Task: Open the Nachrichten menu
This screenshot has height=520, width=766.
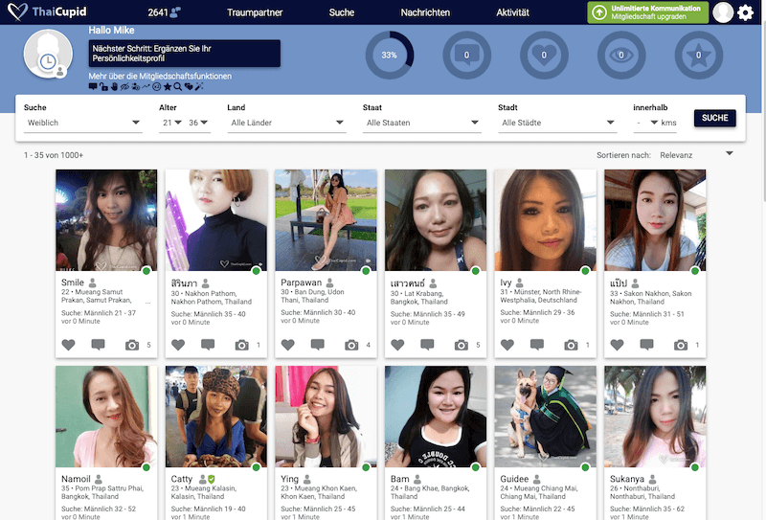Action: tap(425, 12)
